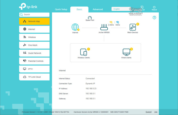Click the Gateway value 192.168.0.1
Viewport: 178px width, 115px height.
(x=91, y=99)
